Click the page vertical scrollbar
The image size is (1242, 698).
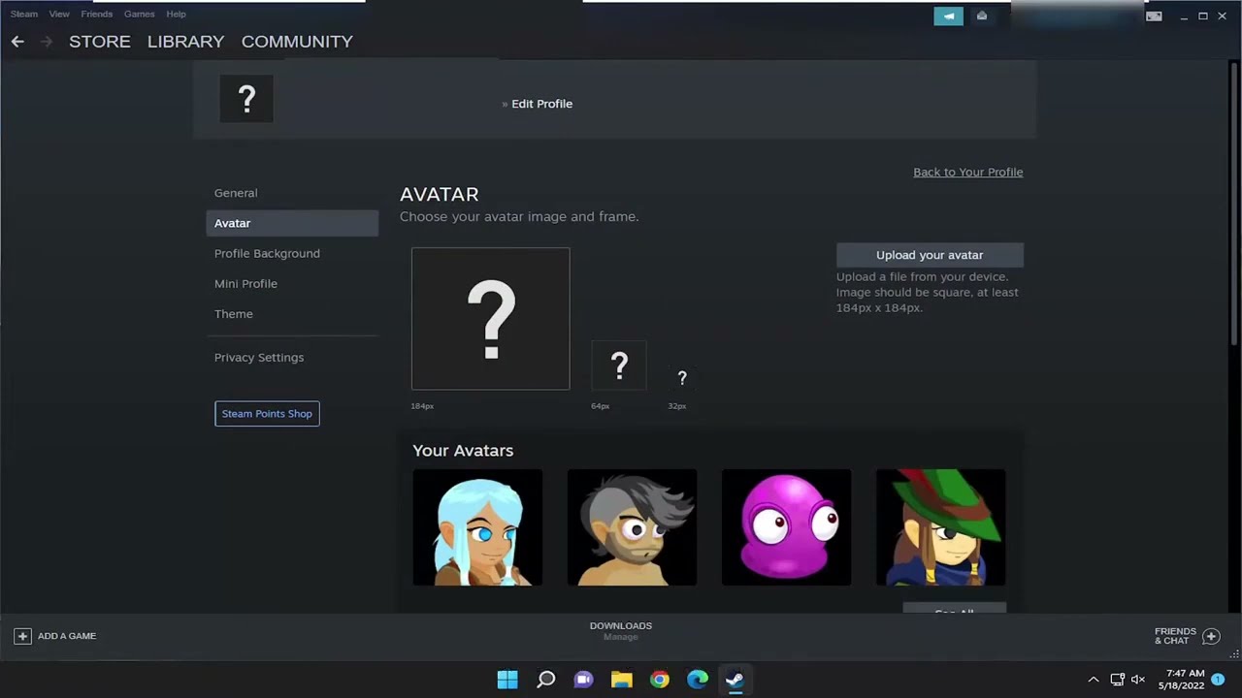tap(1235, 204)
